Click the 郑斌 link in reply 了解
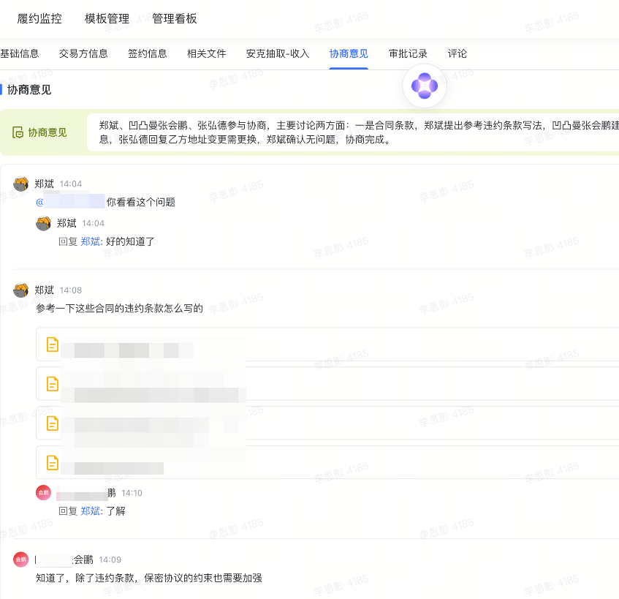This screenshot has width=619, height=599. pos(91,511)
